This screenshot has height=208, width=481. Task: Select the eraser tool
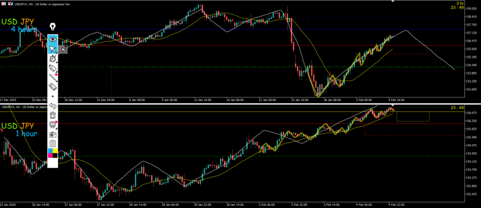coord(53,87)
